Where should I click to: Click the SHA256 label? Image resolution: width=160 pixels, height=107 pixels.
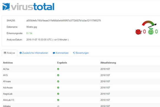tap(11, 20)
